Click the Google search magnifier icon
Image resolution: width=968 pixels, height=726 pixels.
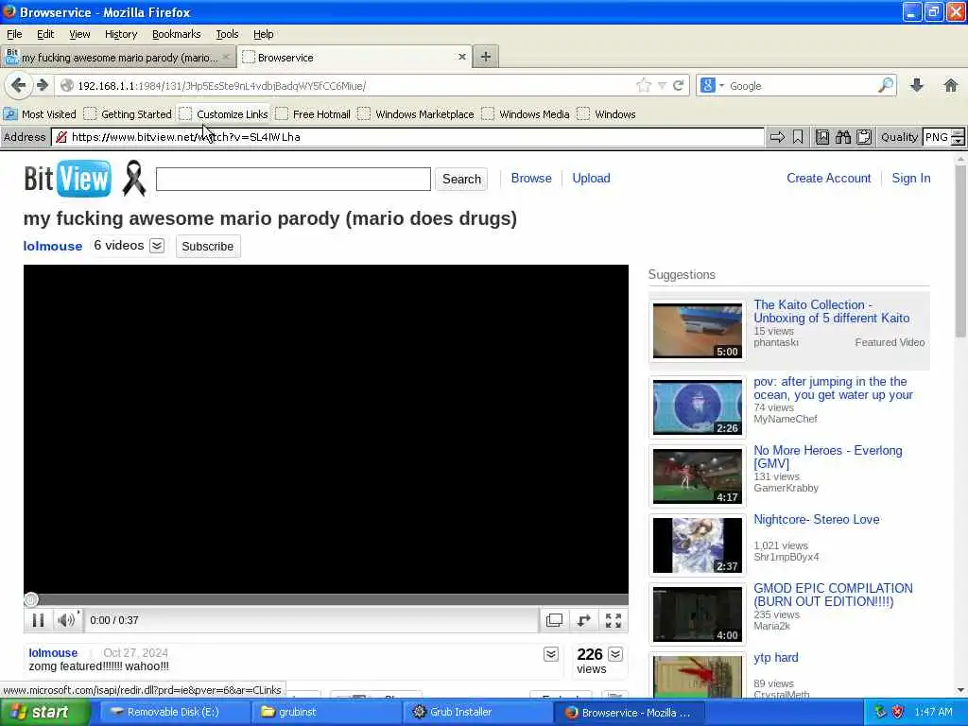pyautogui.click(x=886, y=85)
